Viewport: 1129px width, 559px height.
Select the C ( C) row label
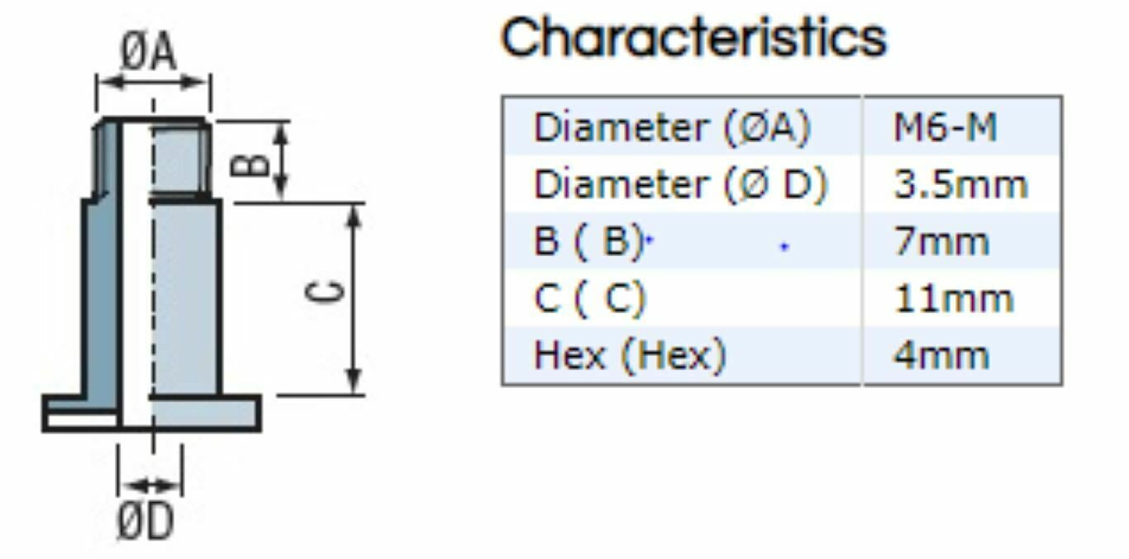click(x=589, y=299)
